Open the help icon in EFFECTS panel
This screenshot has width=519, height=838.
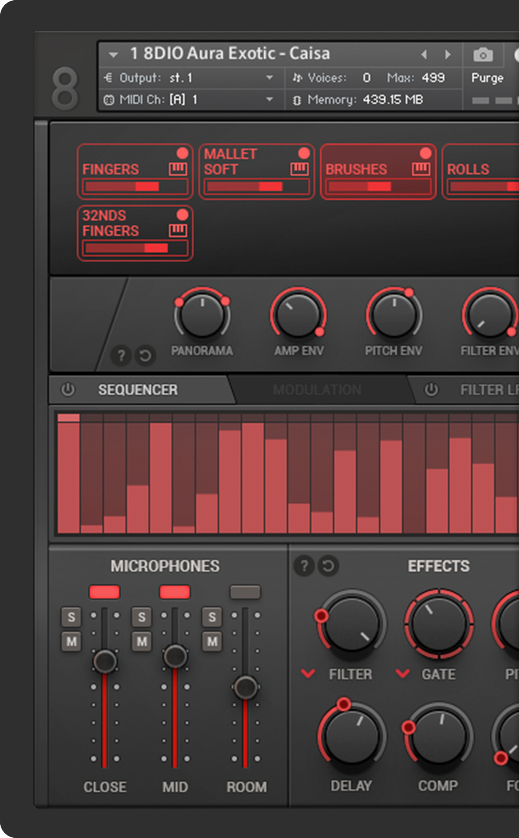(x=304, y=566)
